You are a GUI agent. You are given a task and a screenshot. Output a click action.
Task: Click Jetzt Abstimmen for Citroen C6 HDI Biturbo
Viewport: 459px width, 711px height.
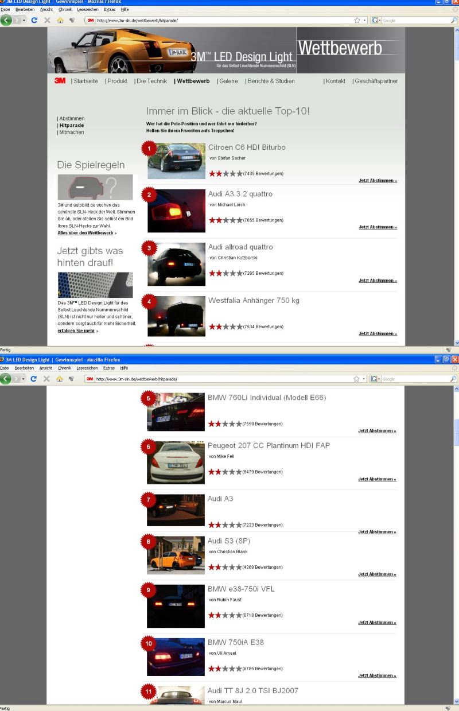[378, 180]
